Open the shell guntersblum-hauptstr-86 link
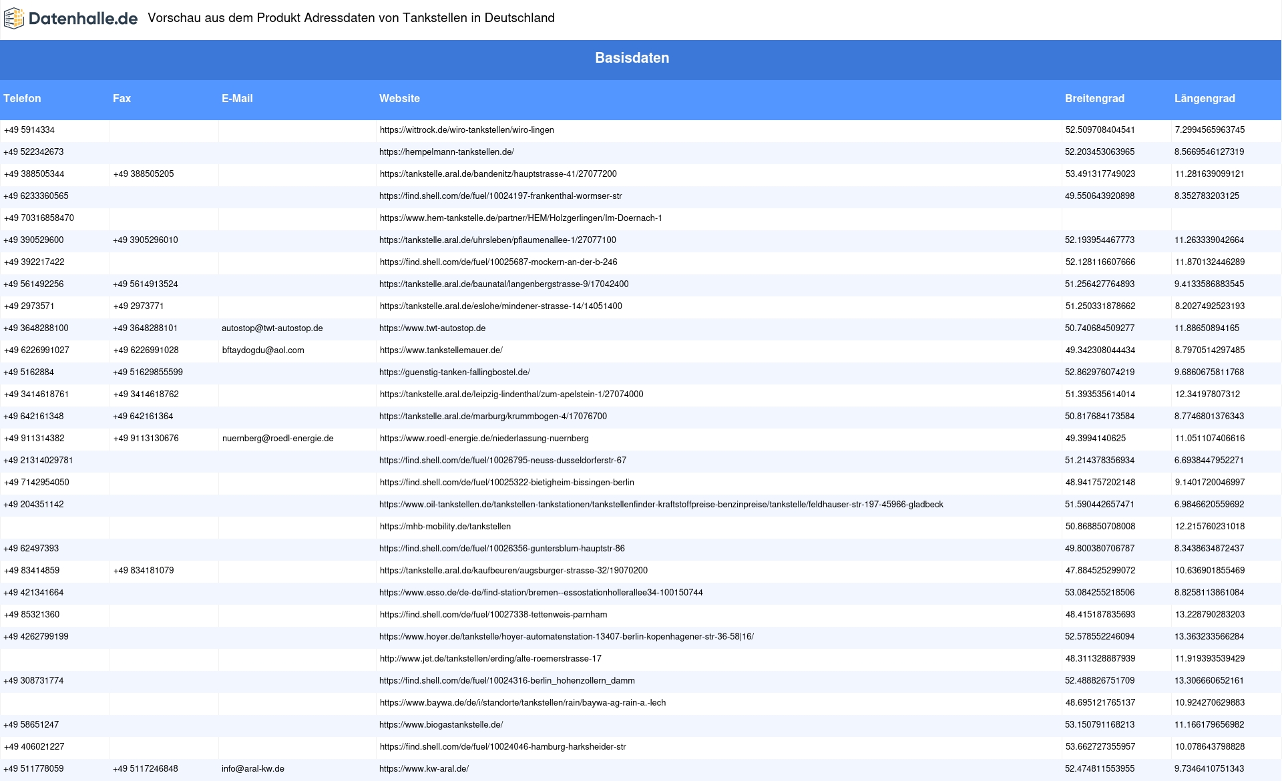This screenshot has width=1282, height=781. 502,549
